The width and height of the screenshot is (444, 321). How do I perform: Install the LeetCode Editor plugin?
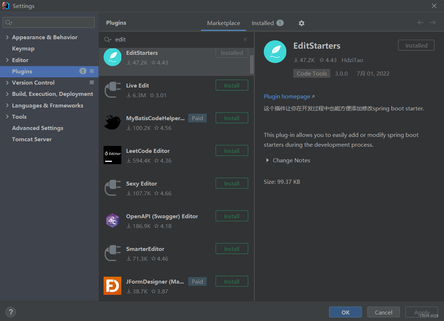tap(232, 151)
